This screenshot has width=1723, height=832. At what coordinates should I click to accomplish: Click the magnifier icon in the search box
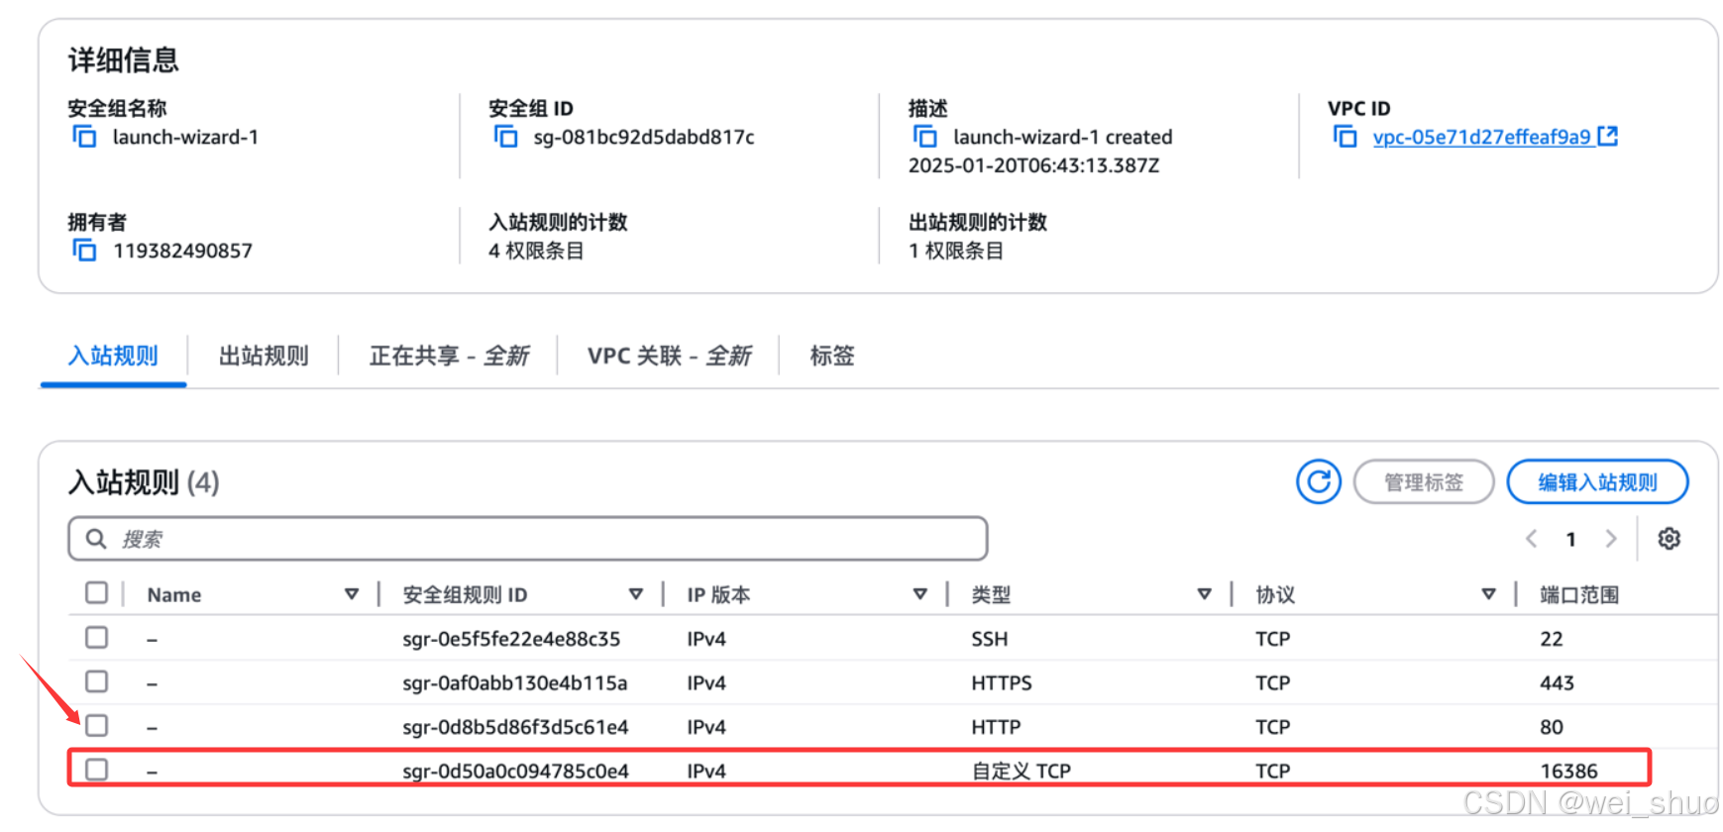(x=96, y=539)
